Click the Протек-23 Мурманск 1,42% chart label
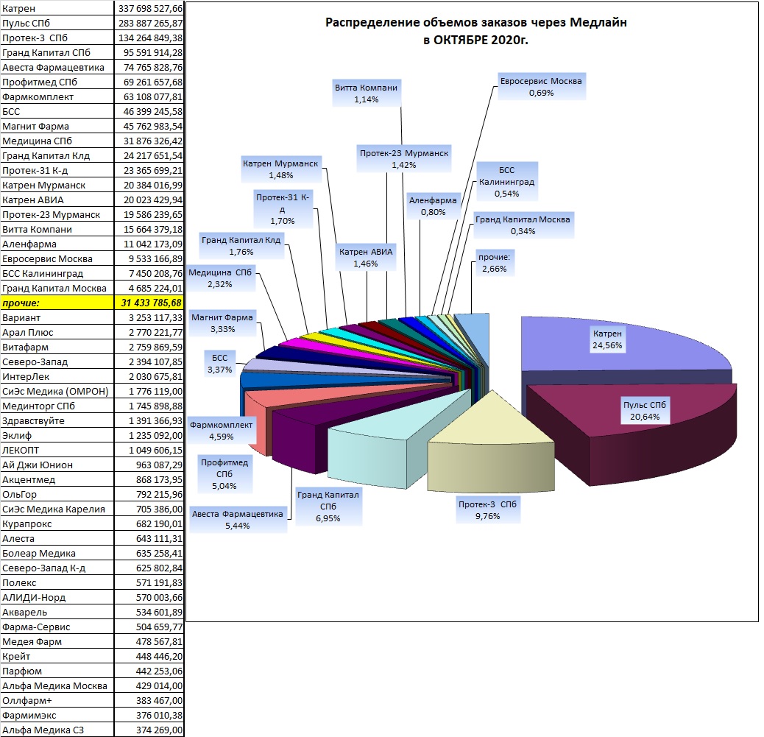Viewport: 764px width, 737px height. [404, 159]
